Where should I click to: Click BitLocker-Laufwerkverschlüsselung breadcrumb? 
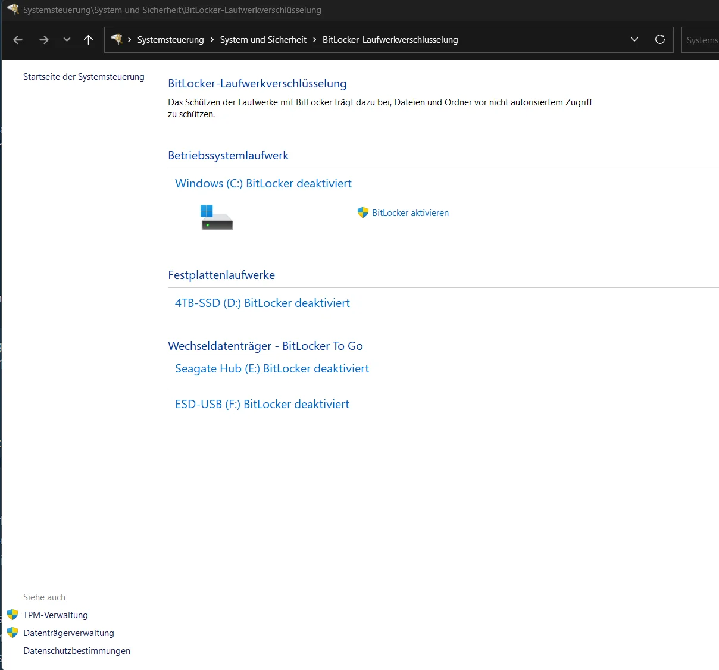tap(390, 40)
